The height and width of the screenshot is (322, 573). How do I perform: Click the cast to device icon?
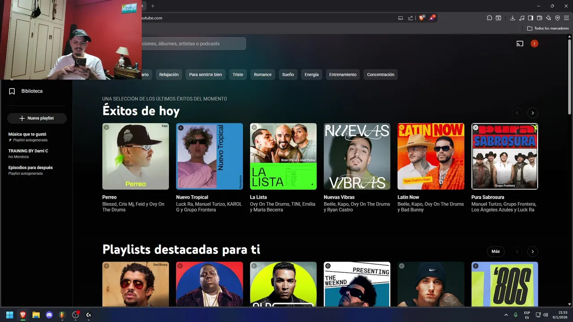pyautogui.click(x=520, y=44)
